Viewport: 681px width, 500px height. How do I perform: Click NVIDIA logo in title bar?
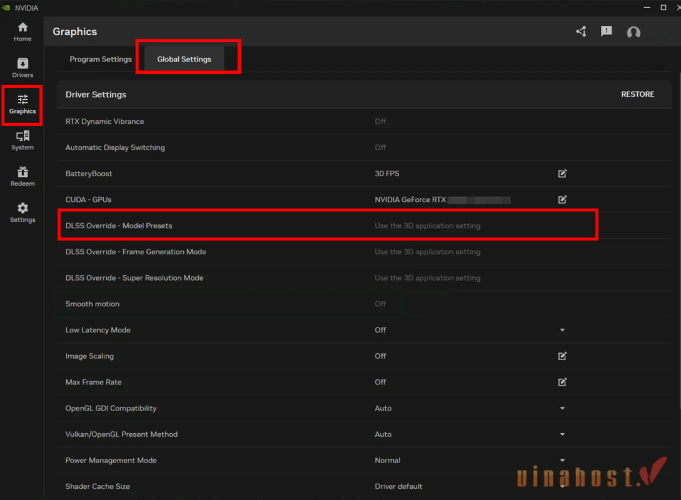point(6,7)
